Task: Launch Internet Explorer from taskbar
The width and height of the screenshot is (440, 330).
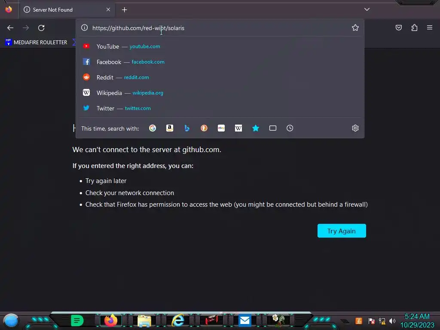Action: [178, 320]
